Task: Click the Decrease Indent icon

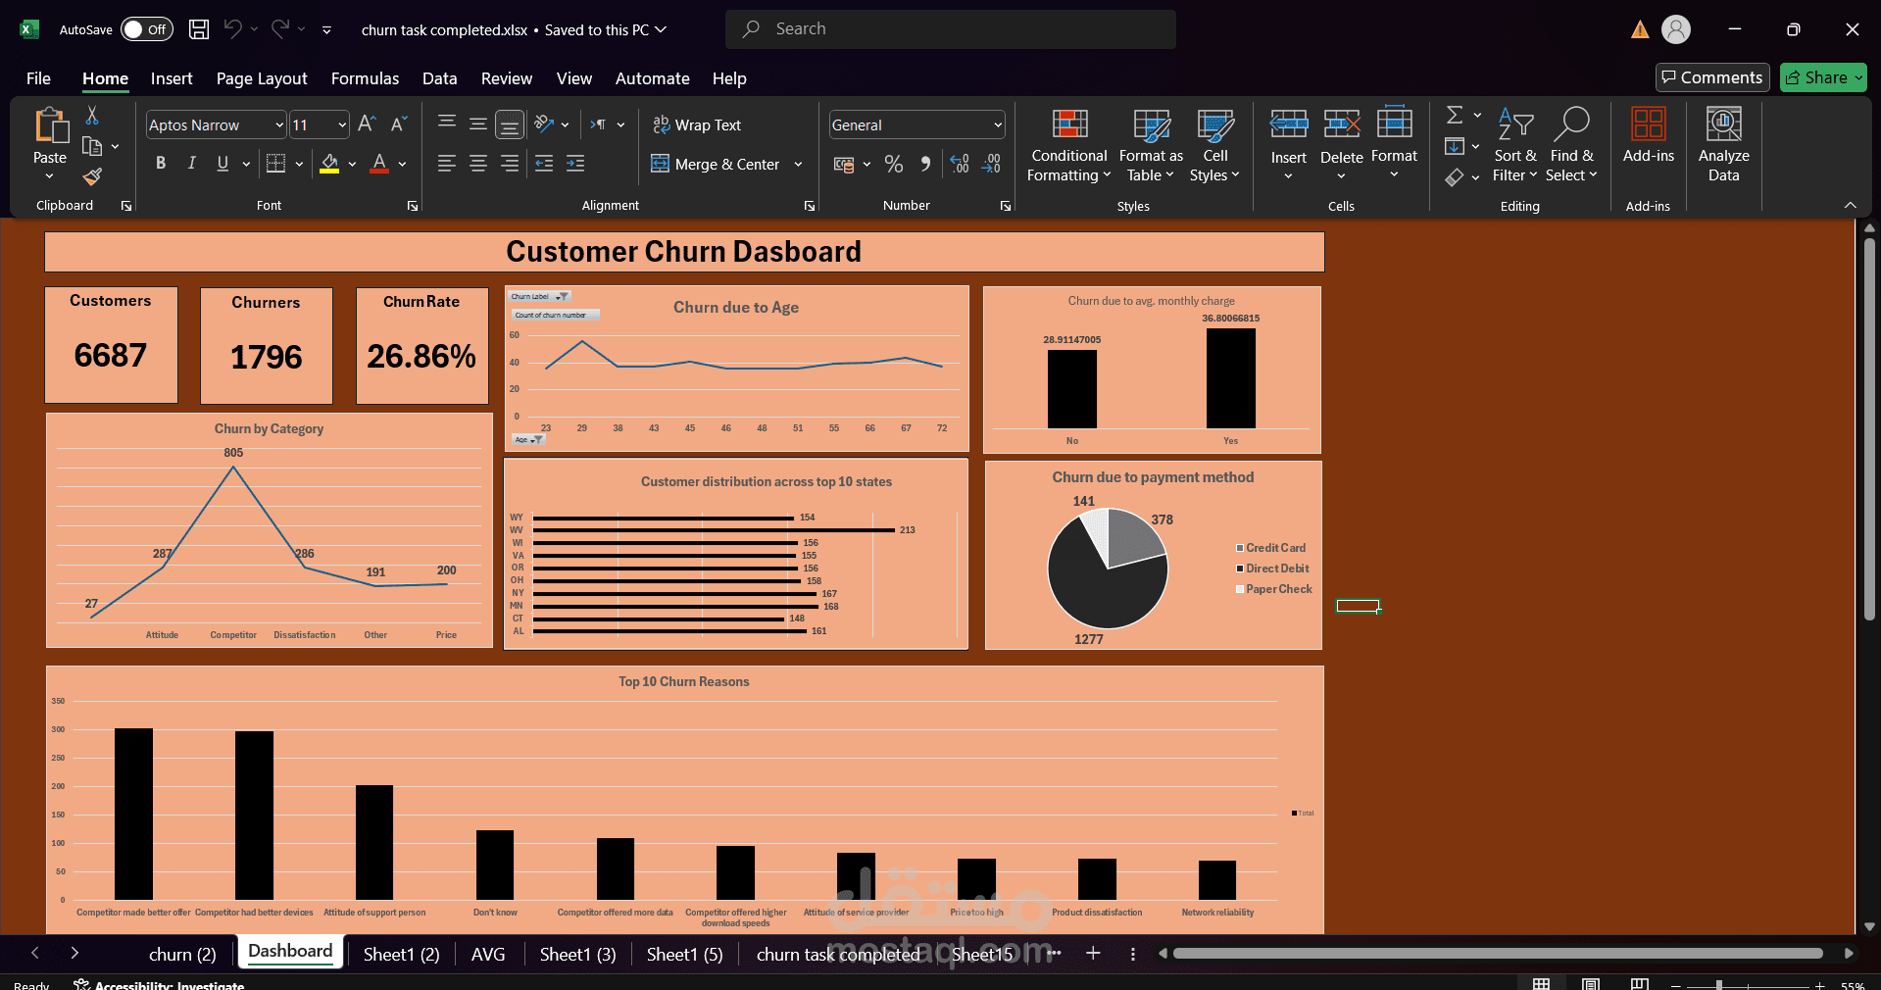Action: 544,164
